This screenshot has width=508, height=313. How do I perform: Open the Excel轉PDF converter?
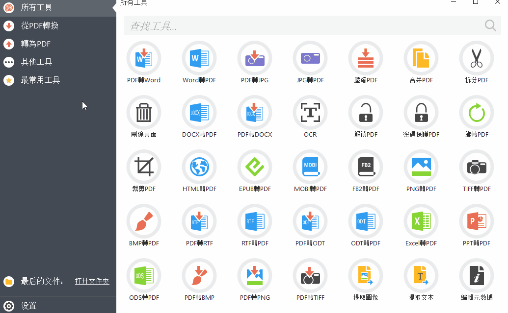point(421,222)
